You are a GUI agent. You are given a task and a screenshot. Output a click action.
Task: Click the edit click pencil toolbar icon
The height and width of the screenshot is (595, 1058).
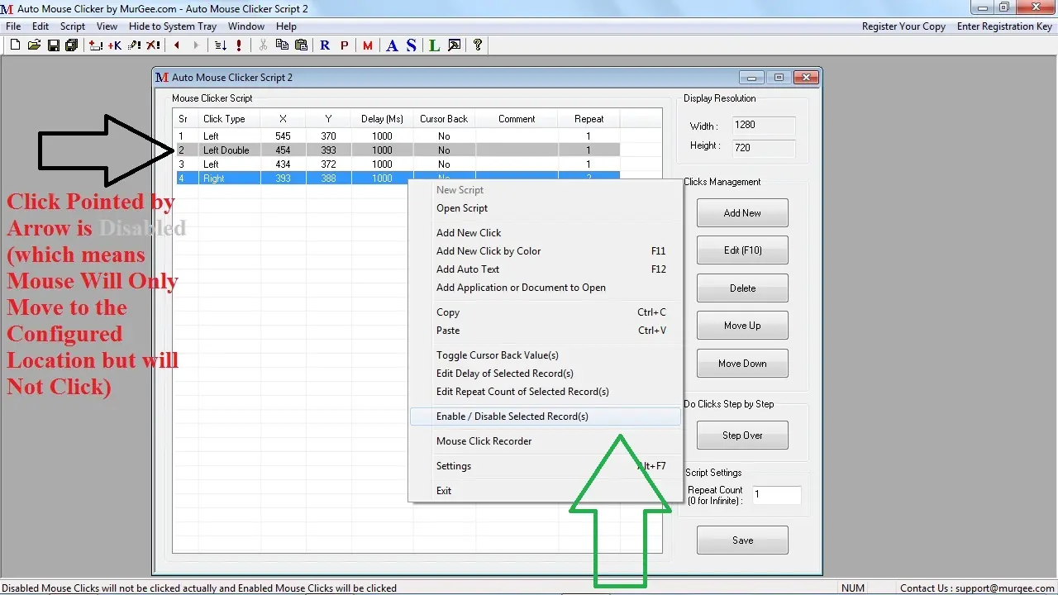[134, 45]
